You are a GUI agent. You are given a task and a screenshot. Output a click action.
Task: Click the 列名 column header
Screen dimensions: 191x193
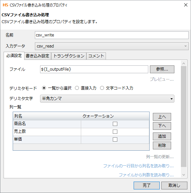(x=47, y=116)
